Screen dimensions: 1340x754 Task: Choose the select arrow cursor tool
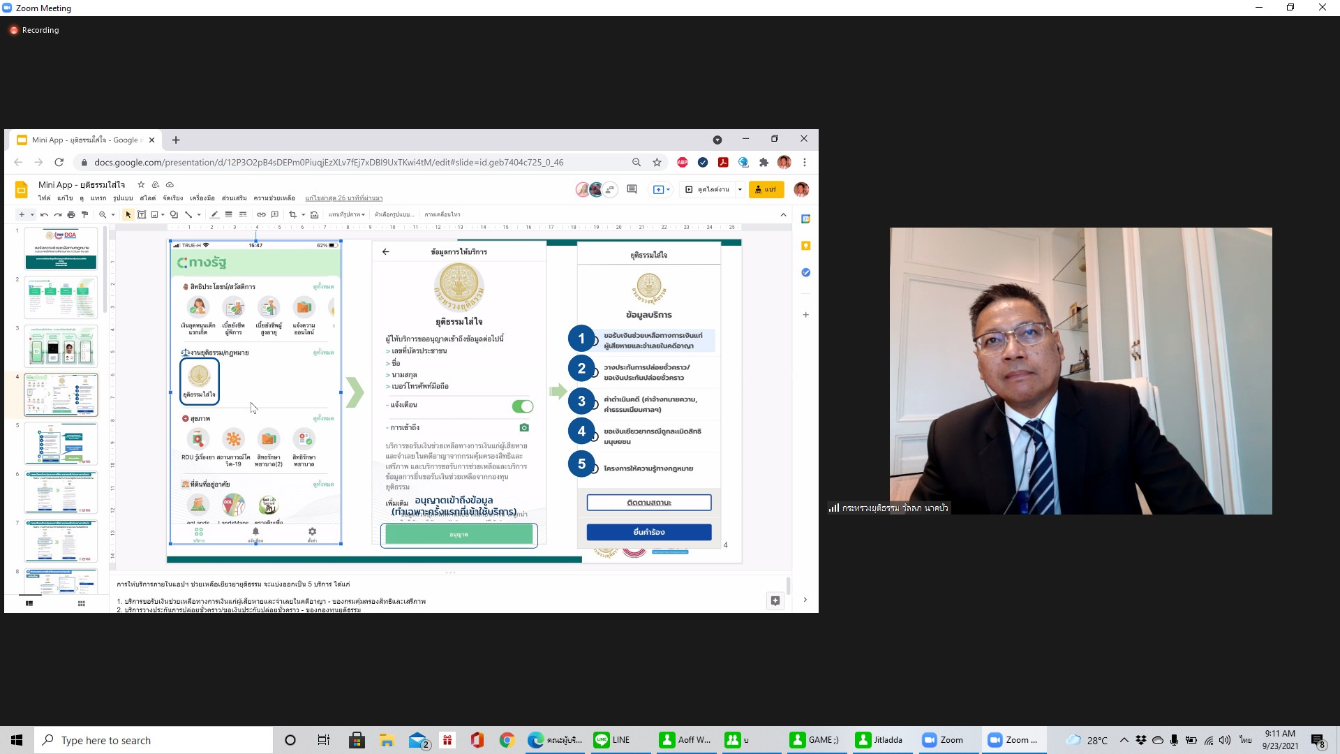(128, 214)
